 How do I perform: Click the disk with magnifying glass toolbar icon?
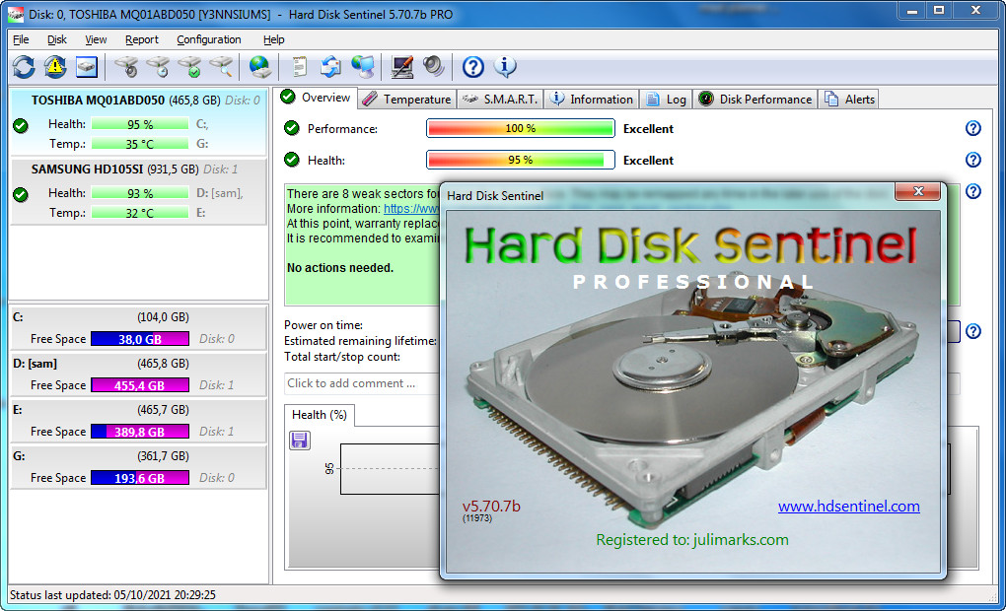pos(221,67)
